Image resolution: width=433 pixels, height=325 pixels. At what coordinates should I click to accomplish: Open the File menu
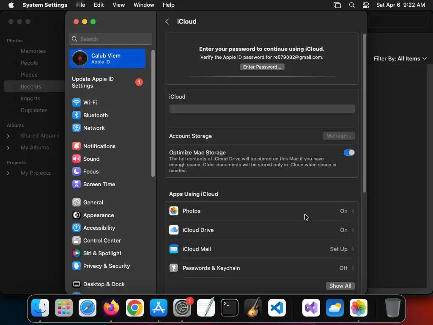click(x=81, y=5)
